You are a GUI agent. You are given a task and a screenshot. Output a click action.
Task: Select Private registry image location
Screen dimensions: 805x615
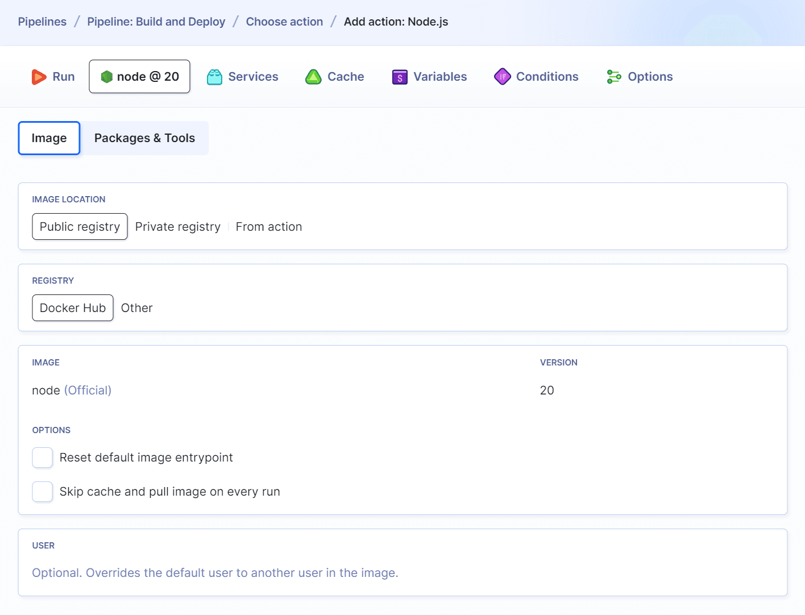pyautogui.click(x=177, y=227)
